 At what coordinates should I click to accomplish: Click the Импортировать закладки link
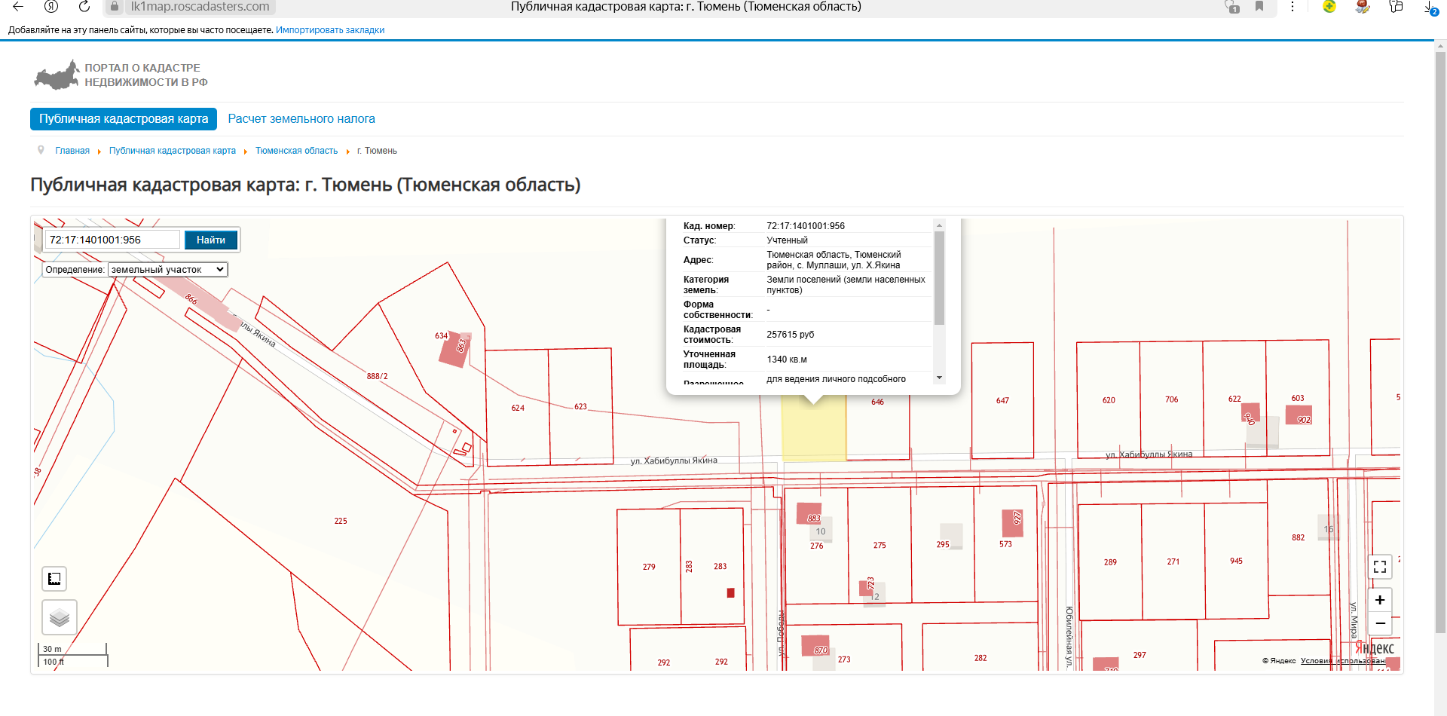(330, 30)
